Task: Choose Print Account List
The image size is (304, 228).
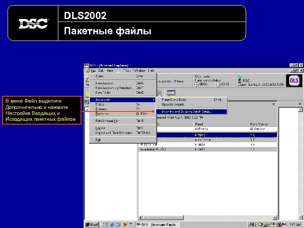Action: (x=123, y=121)
